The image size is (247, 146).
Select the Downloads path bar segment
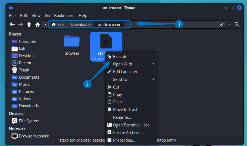click(81, 24)
